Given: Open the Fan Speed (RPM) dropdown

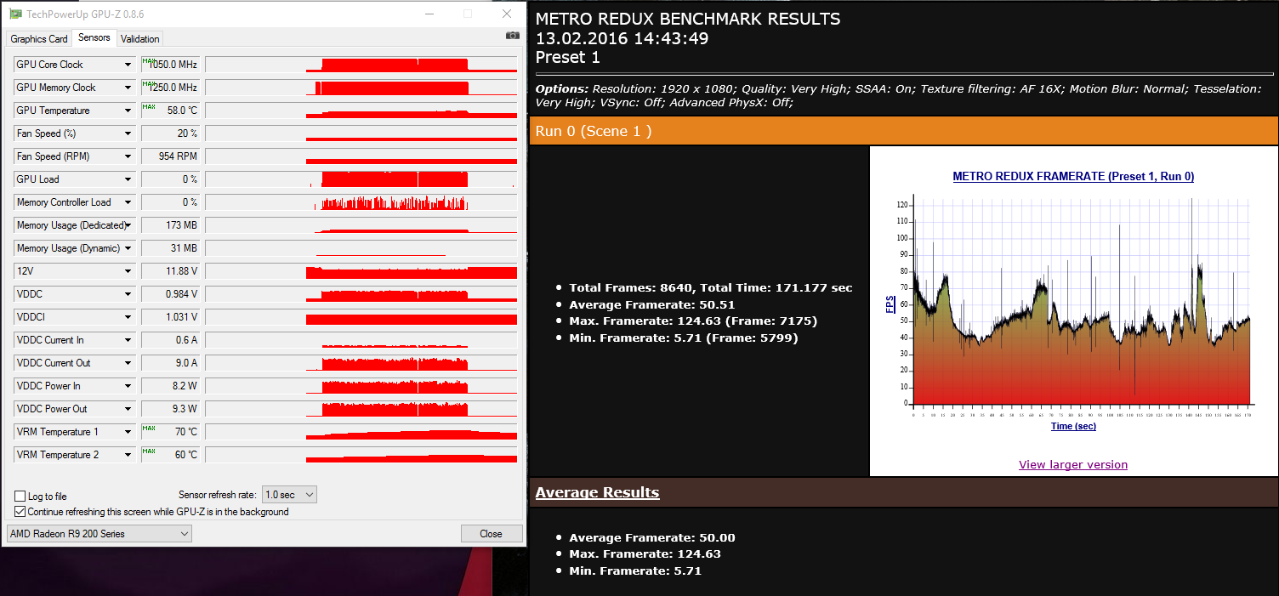Looking at the screenshot, I should click(x=128, y=156).
